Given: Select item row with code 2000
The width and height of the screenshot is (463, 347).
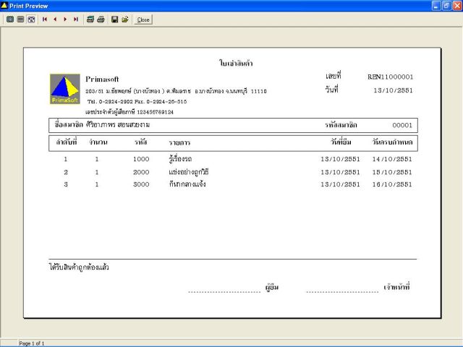Looking at the screenshot, I should coord(233,172).
